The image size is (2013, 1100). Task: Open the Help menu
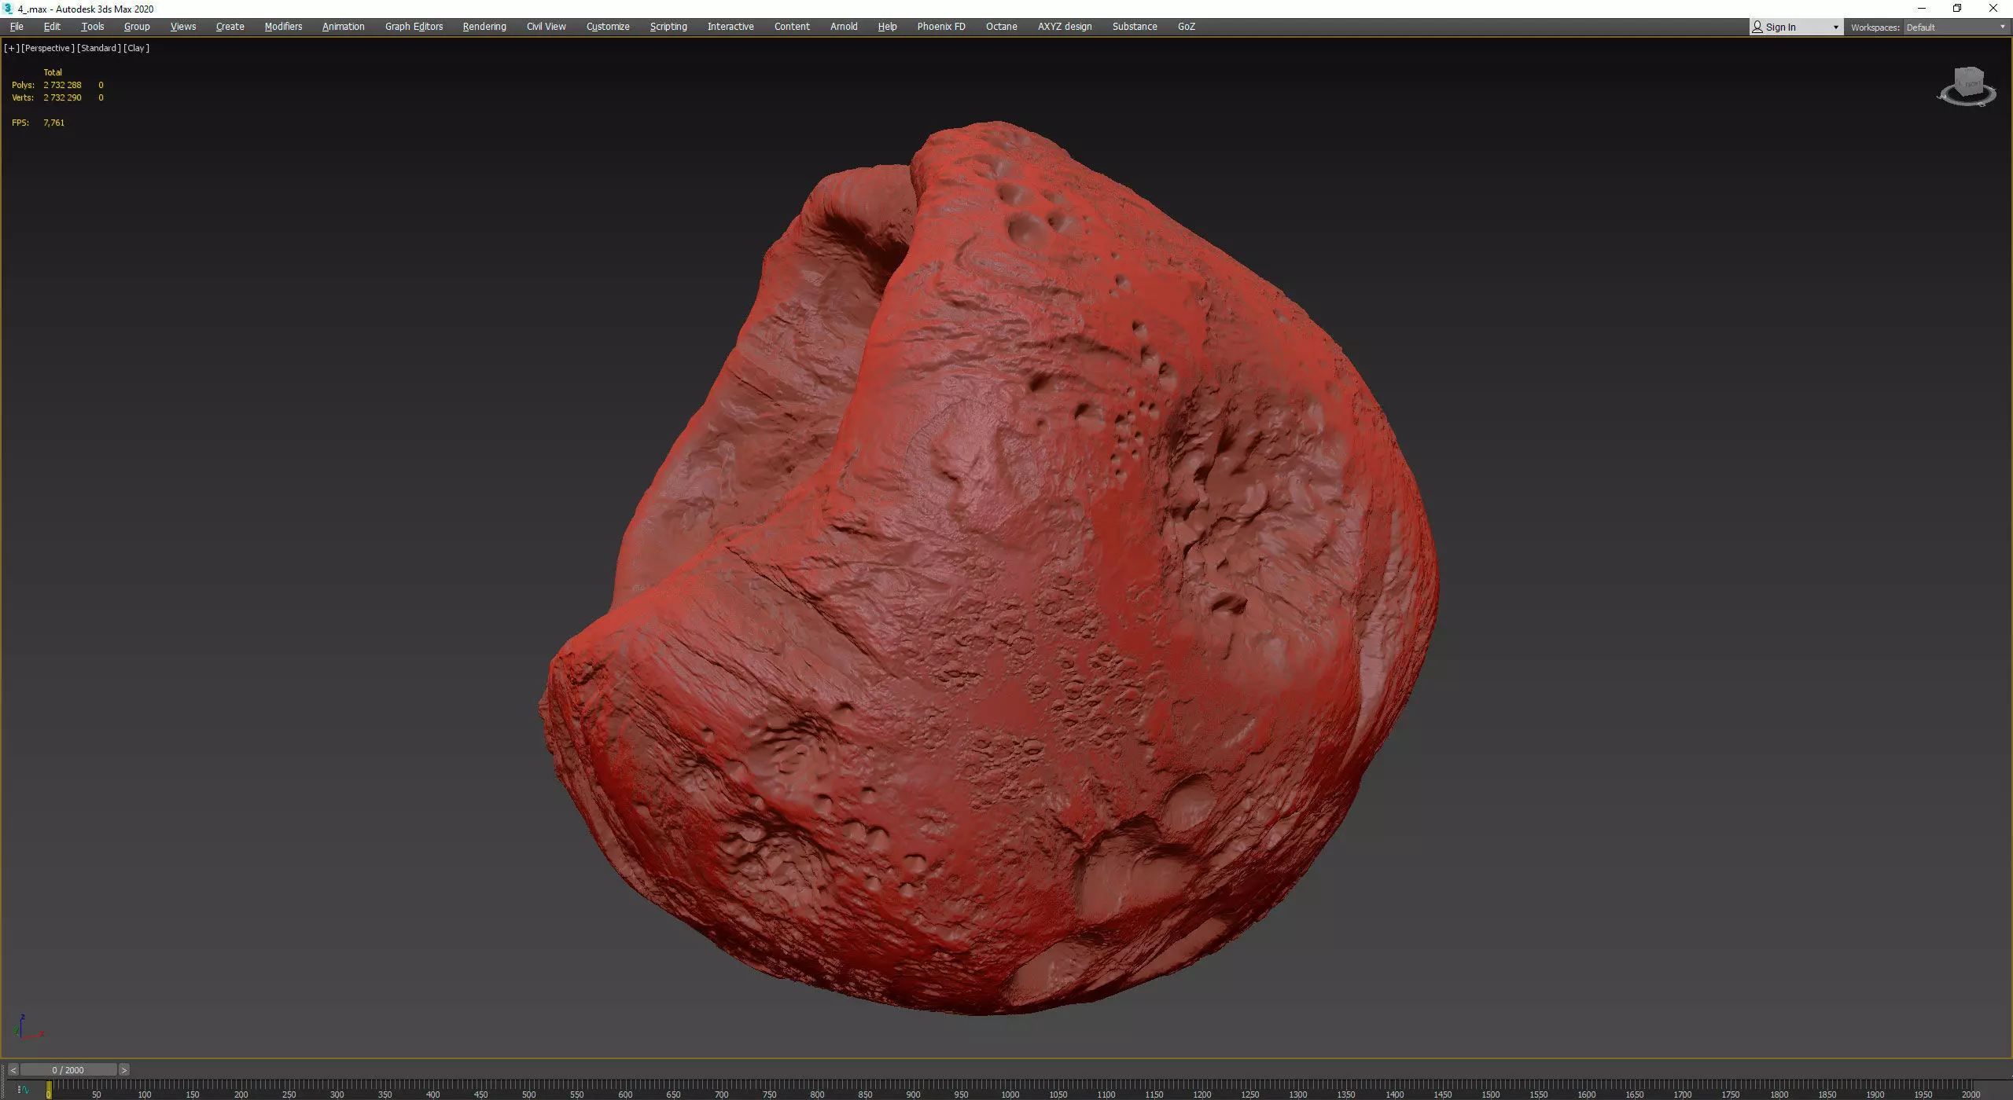[x=887, y=27]
